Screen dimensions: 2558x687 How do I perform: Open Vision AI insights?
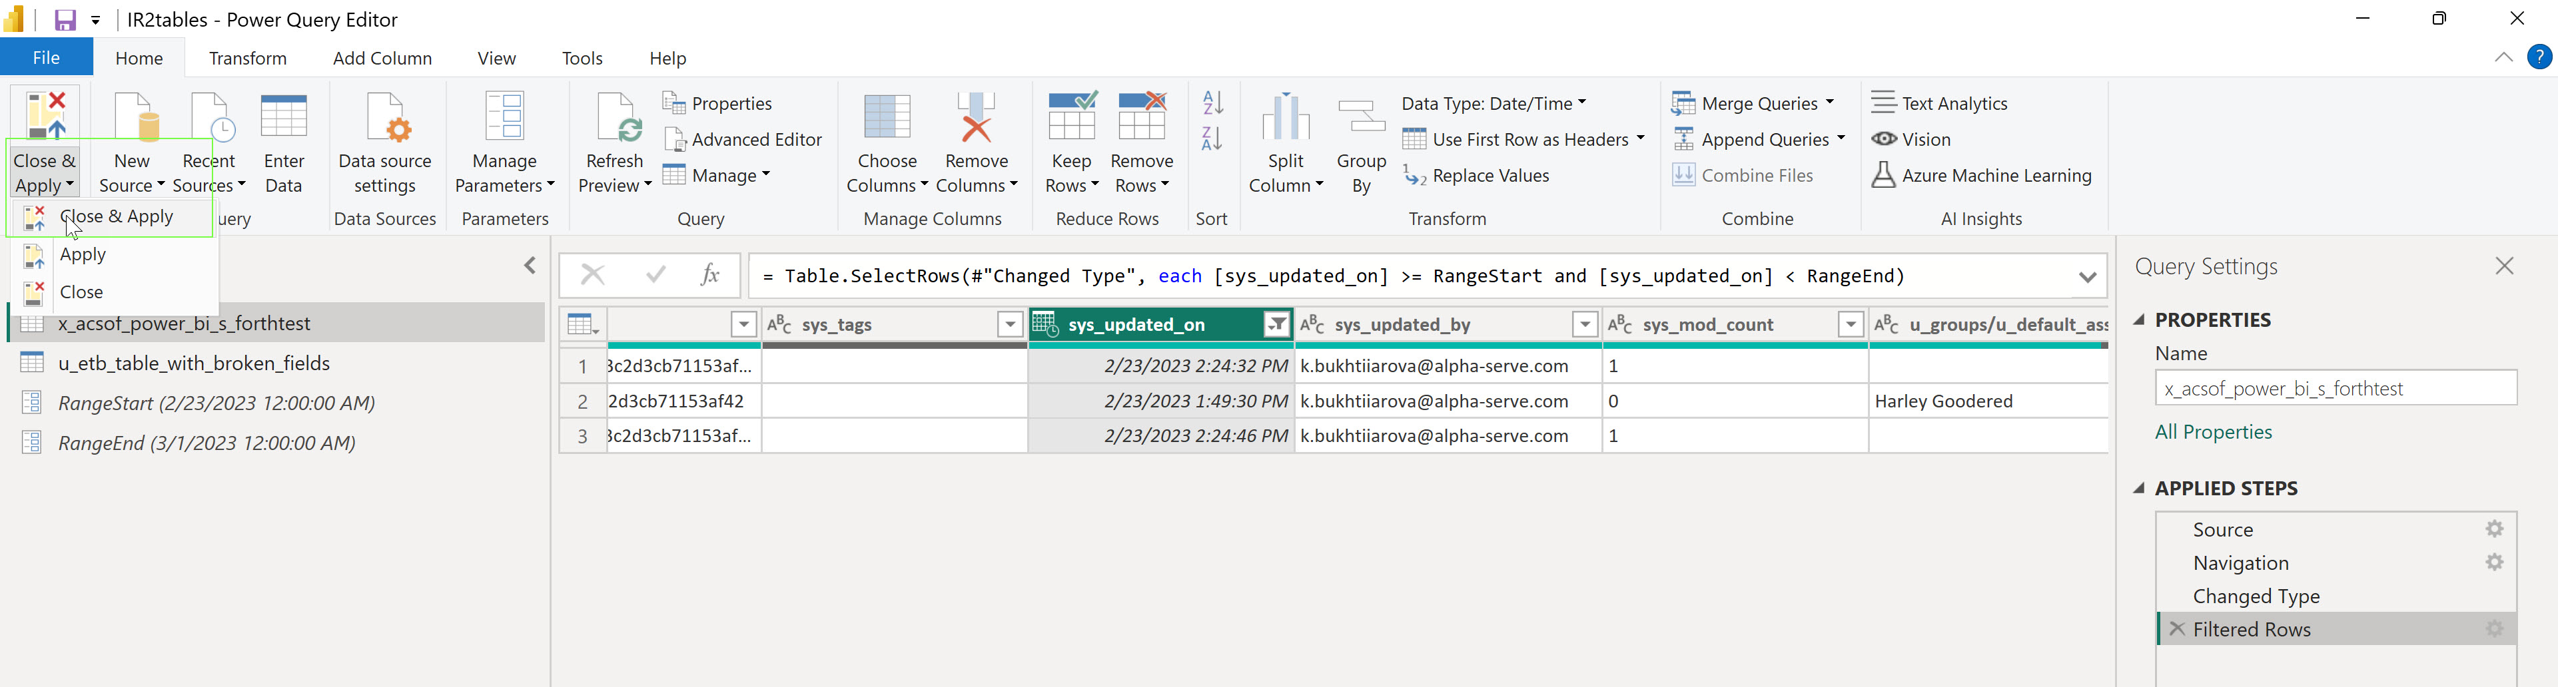[x=1912, y=140]
